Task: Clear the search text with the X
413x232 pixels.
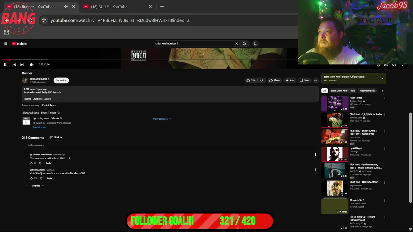Action: point(237,43)
